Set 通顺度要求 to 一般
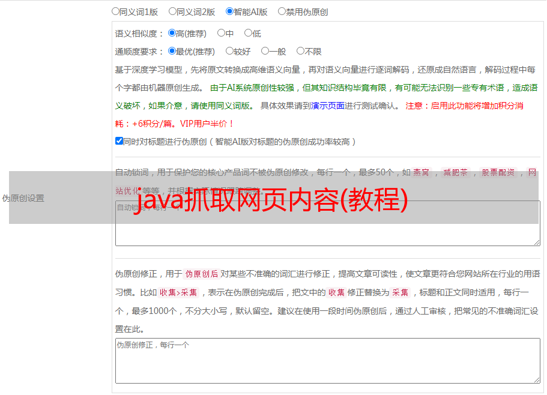 tap(265, 51)
